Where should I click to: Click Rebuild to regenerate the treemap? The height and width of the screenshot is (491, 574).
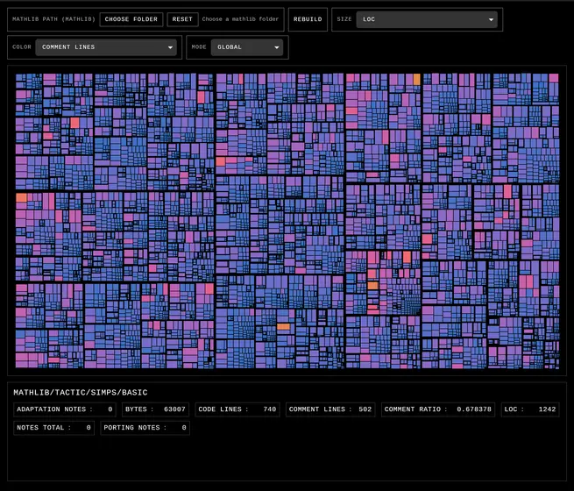(308, 19)
